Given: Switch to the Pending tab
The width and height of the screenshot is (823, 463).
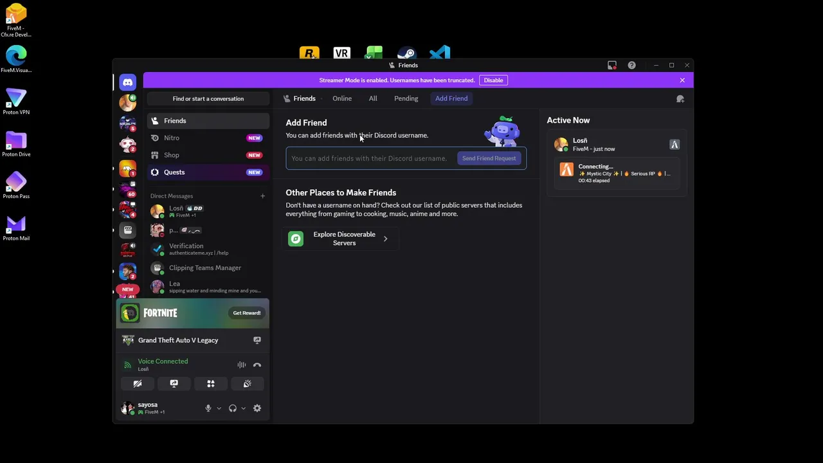Looking at the screenshot, I should [406, 98].
